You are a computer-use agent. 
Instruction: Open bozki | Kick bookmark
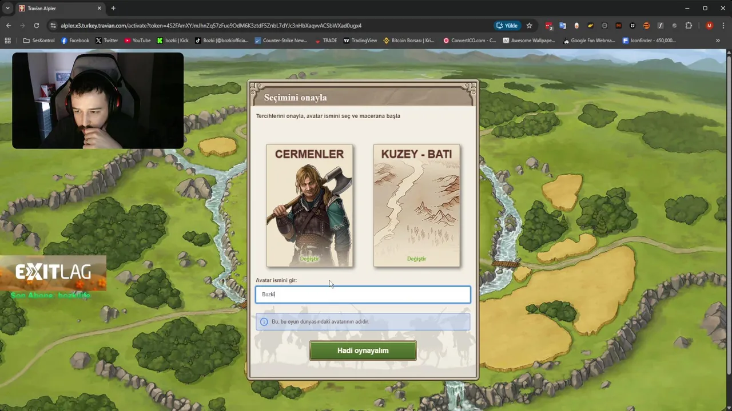173,41
